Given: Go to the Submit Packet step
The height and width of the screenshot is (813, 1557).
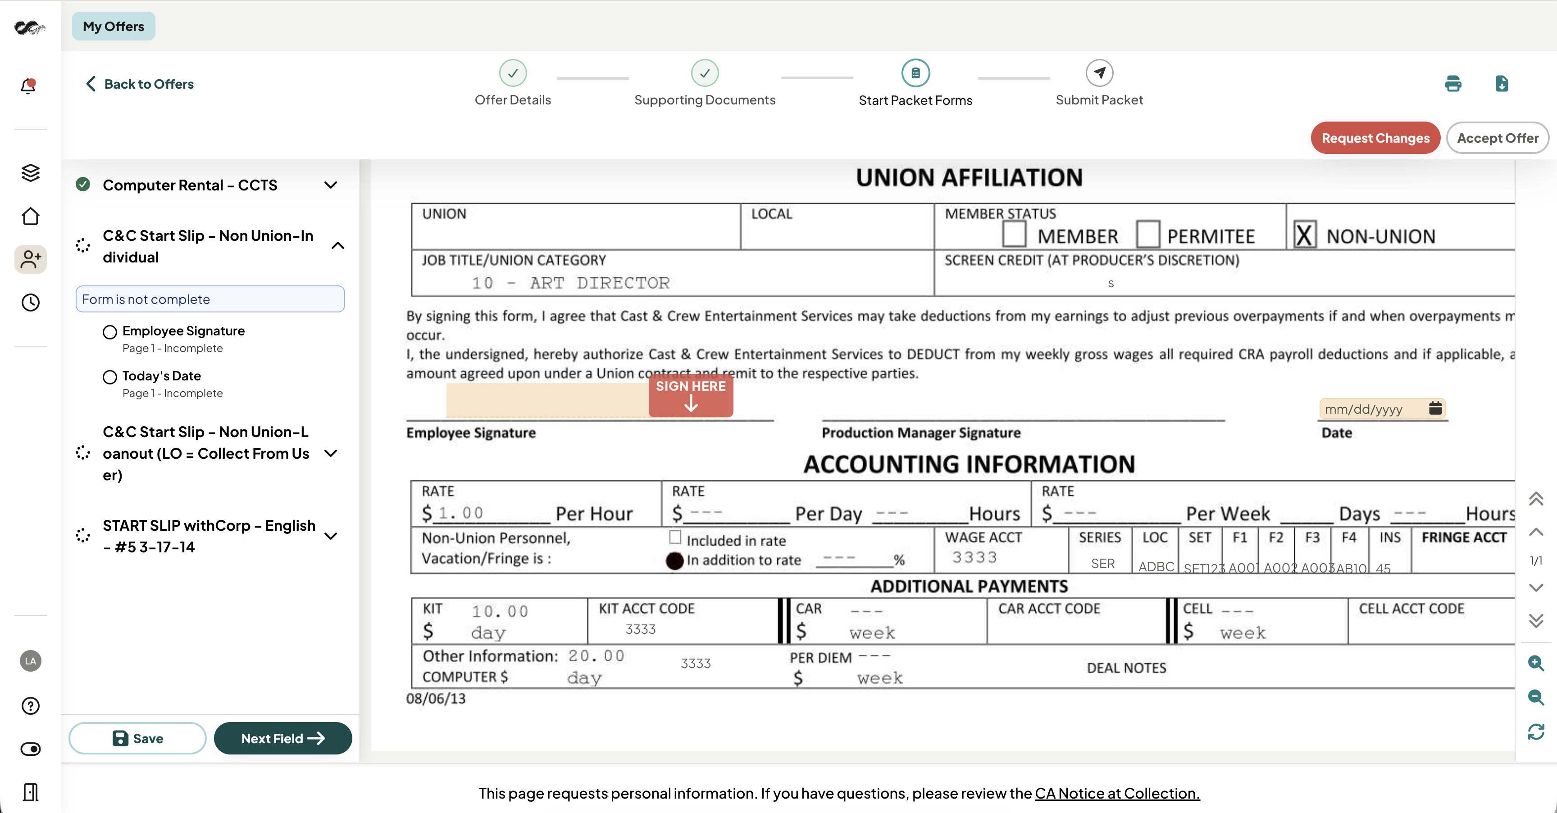Looking at the screenshot, I should tap(1099, 99).
